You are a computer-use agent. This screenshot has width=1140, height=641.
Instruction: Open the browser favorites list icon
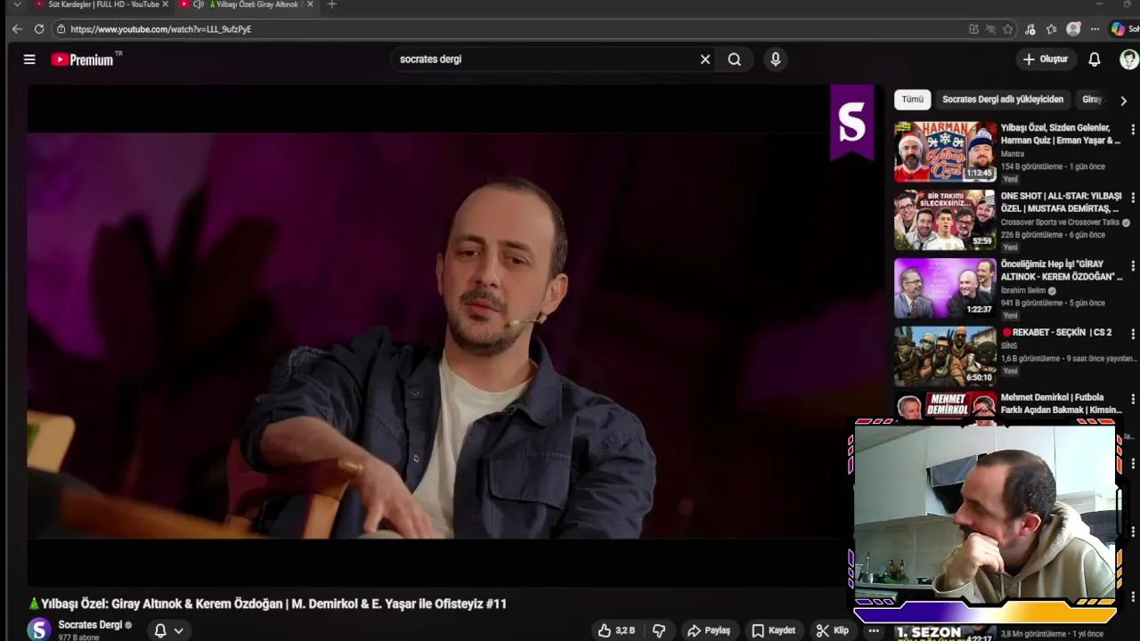pyautogui.click(x=1052, y=29)
